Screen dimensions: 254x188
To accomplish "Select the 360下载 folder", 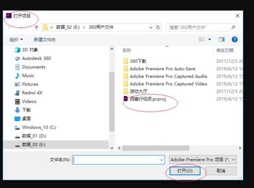I will 138,61.
